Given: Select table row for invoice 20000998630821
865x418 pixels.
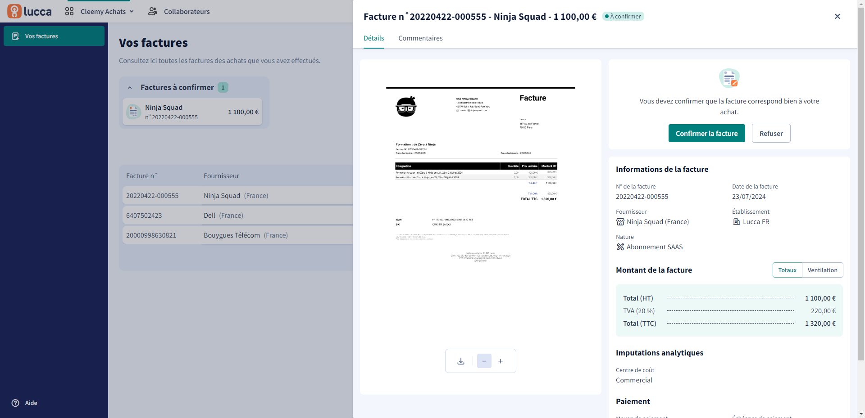Looking at the screenshot, I should [237, 235].
